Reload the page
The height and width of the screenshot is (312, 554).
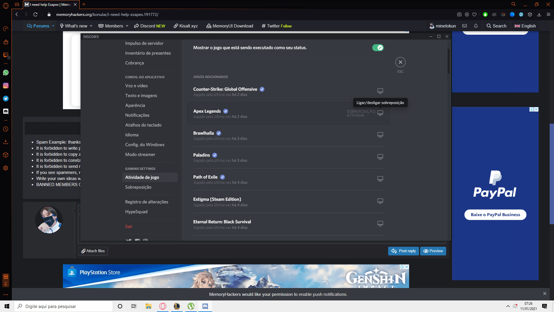(35, 14)
